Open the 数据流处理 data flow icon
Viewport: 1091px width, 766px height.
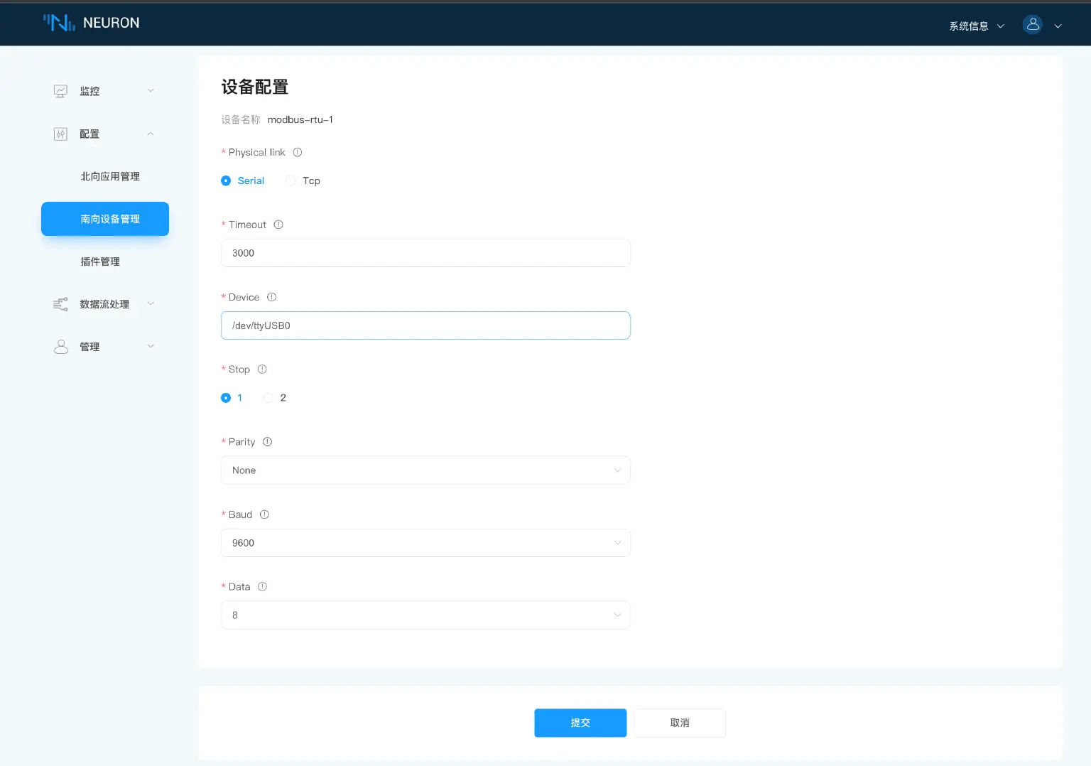[60, 304]
